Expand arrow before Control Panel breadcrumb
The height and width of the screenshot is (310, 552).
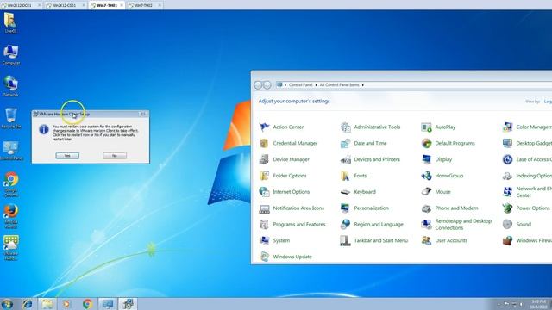tap(285, 85)
